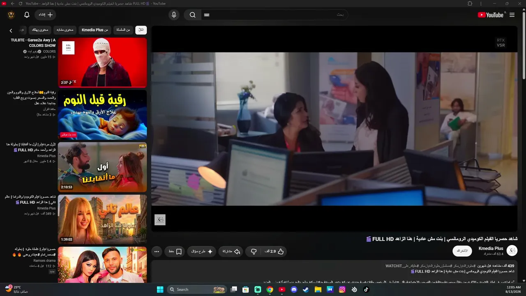The image size is (526, 296).
Task: Click the search magnifier button
Action: 192,15
